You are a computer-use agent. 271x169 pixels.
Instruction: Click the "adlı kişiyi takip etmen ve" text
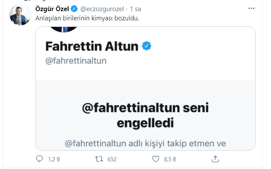[x=182, y=144]
